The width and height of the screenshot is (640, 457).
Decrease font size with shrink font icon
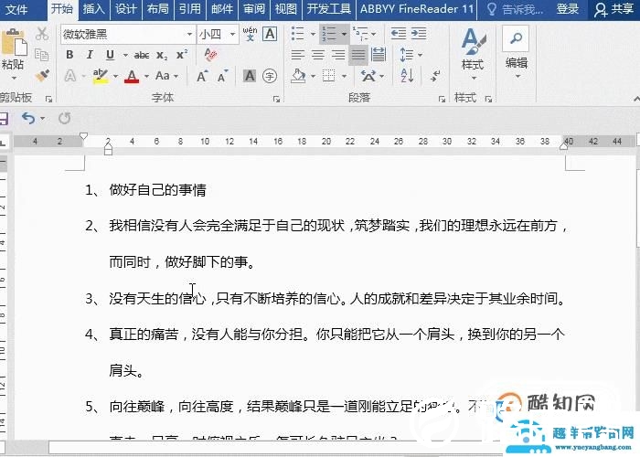(x=222, y=76)
